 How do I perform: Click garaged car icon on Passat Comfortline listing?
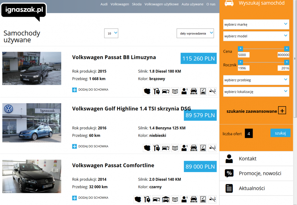click(x=166, y=199)
